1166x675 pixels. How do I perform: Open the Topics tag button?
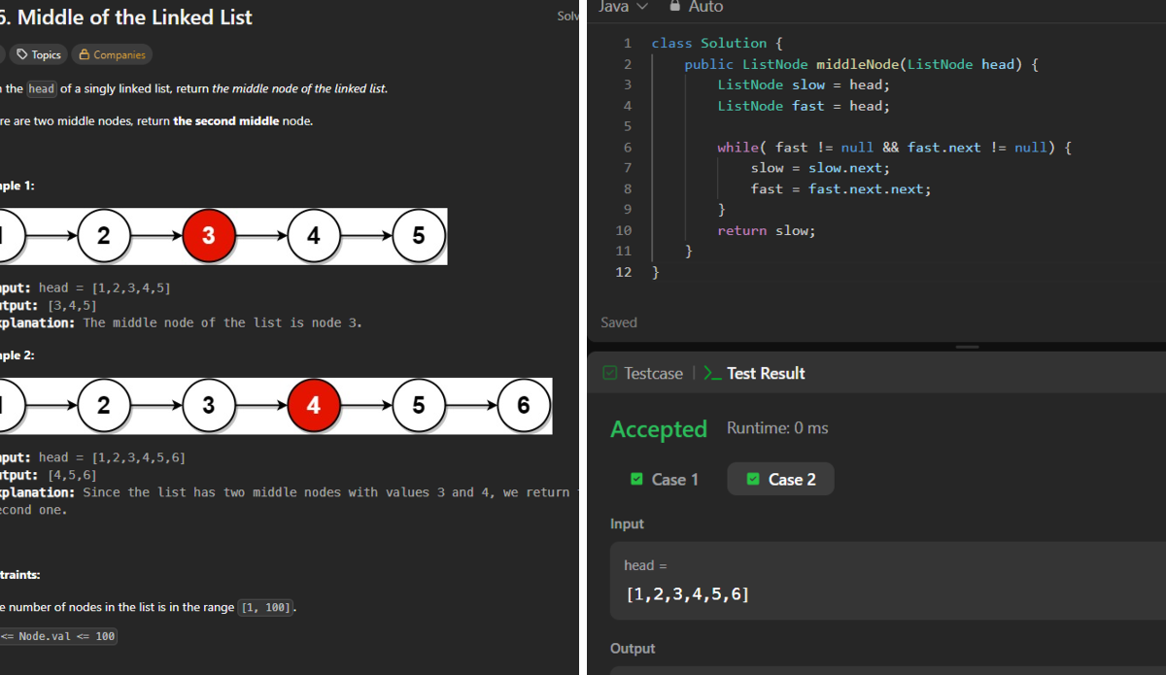pos(39,54)
